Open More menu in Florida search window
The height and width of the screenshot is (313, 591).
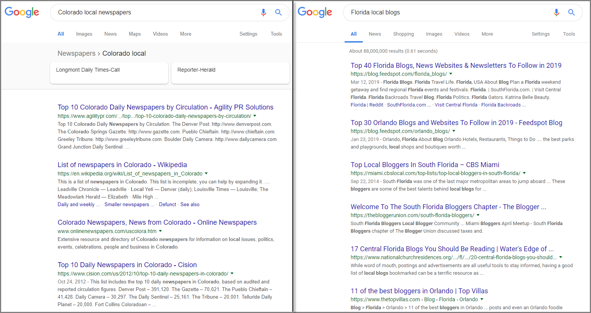click(x=487, y=34)
